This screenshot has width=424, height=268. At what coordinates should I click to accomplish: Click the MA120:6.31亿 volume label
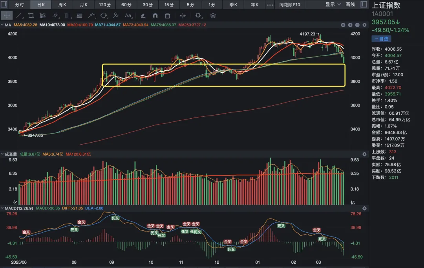(78, 154)
